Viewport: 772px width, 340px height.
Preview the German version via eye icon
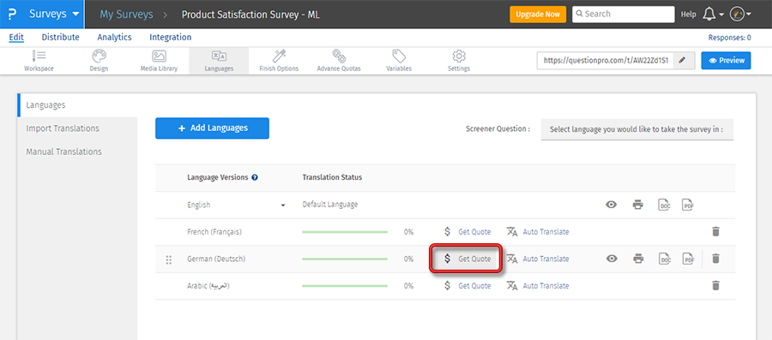pyautogui.click(x=612, y=259)
